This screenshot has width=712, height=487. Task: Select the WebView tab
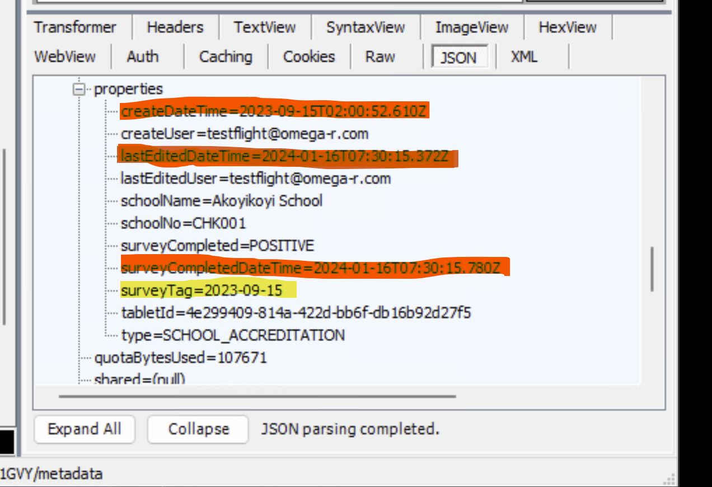point(65,57)
